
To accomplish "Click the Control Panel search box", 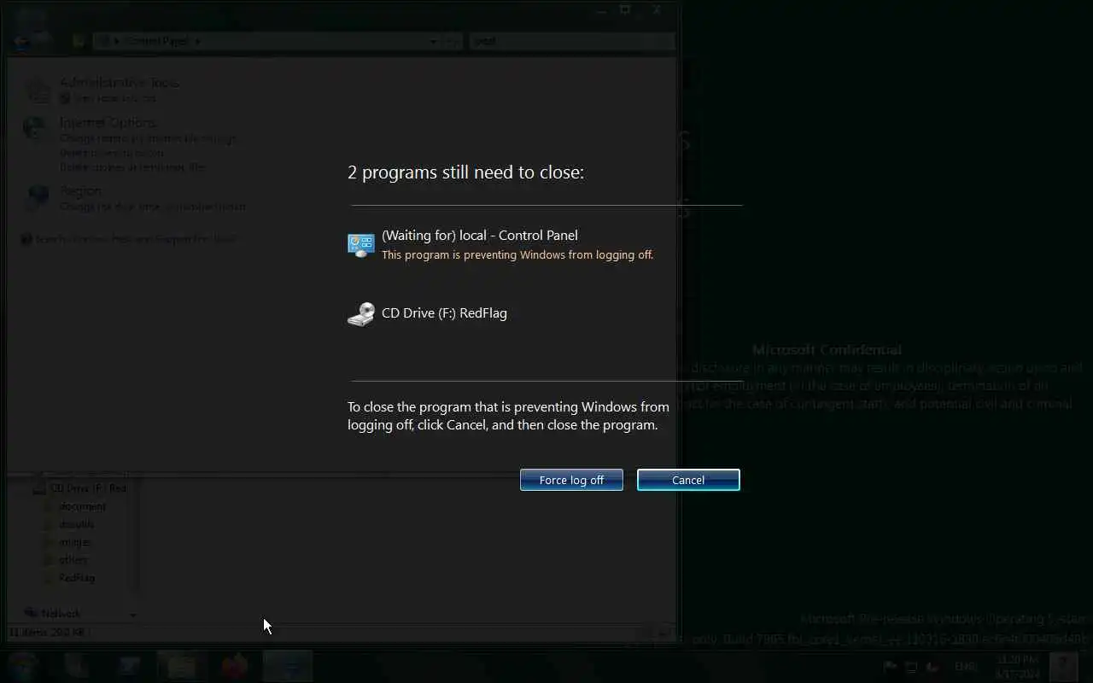I will click(570, 40).
